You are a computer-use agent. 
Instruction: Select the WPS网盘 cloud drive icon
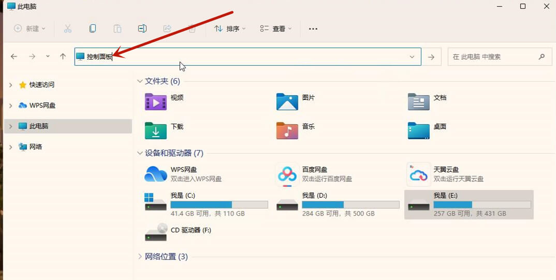click(x=156, y=174)
